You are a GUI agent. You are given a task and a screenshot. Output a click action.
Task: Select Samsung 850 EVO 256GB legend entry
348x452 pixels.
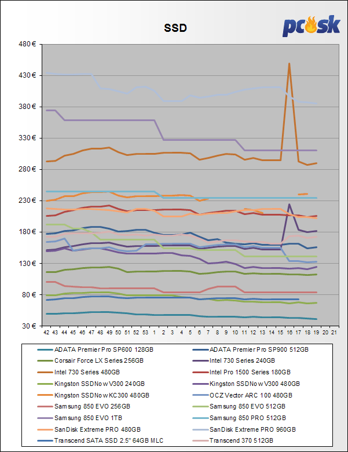[x=84, y=406]
